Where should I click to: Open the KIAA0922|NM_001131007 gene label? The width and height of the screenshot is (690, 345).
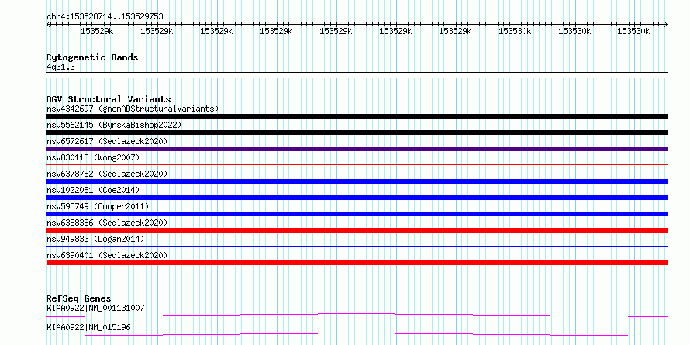click(95, 308)
